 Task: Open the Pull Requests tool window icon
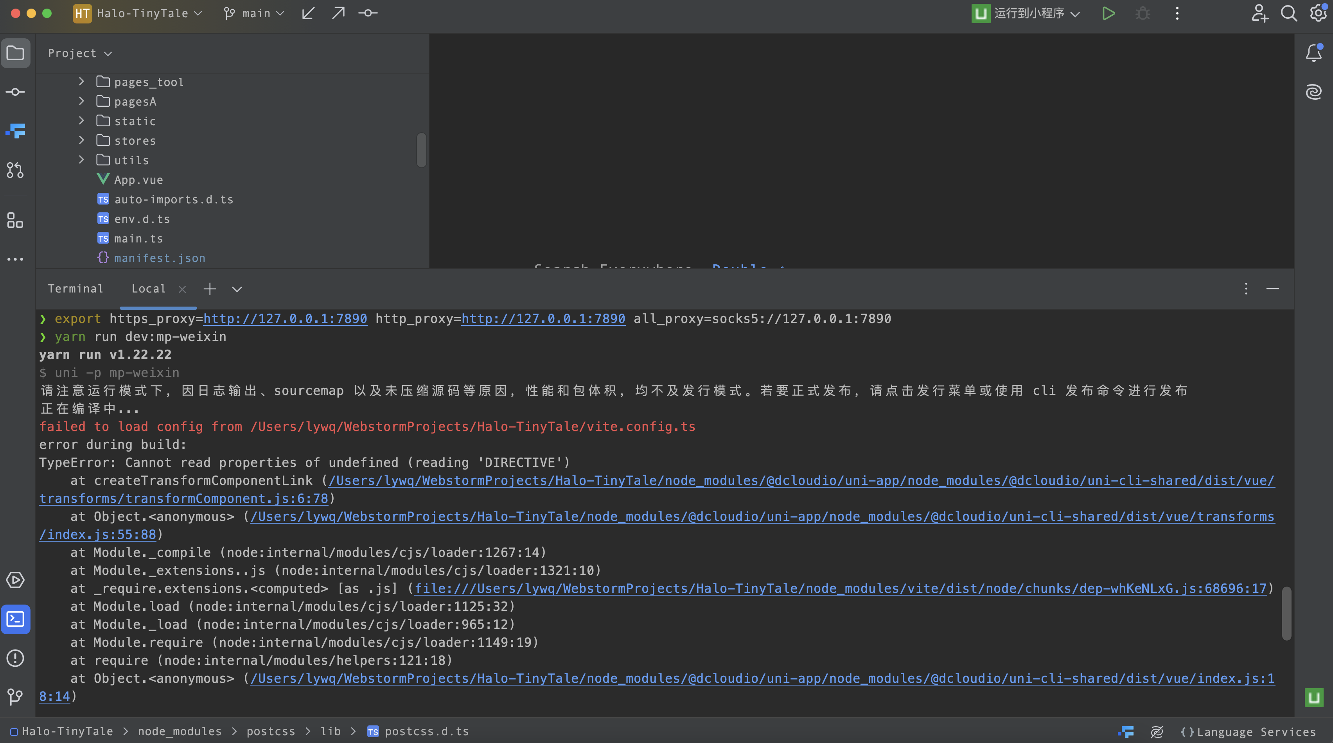click(16, 170)
